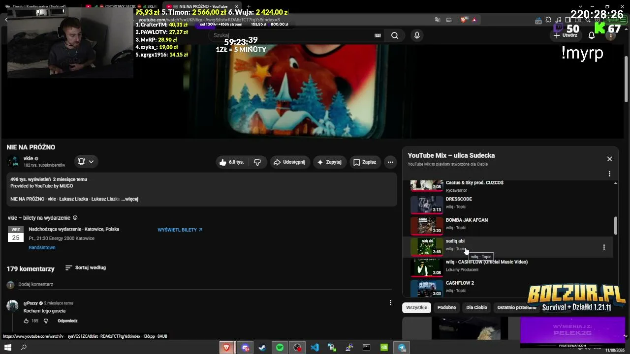The width and height of the screenshot is (630, 354).
Task: Click the Windows Start button
Action: click(7, 348)
